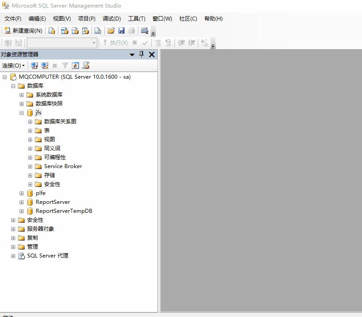
Task: Select the Service Broker tree item
Action: click(x=63, y=166)
